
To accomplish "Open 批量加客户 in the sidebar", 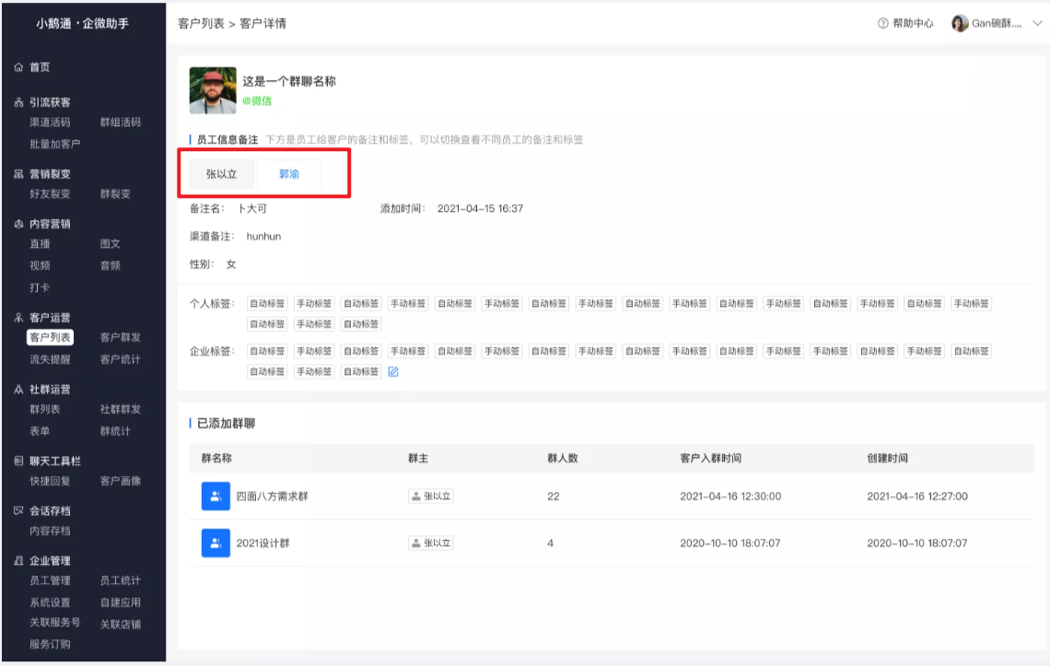I will click(55, 144).
